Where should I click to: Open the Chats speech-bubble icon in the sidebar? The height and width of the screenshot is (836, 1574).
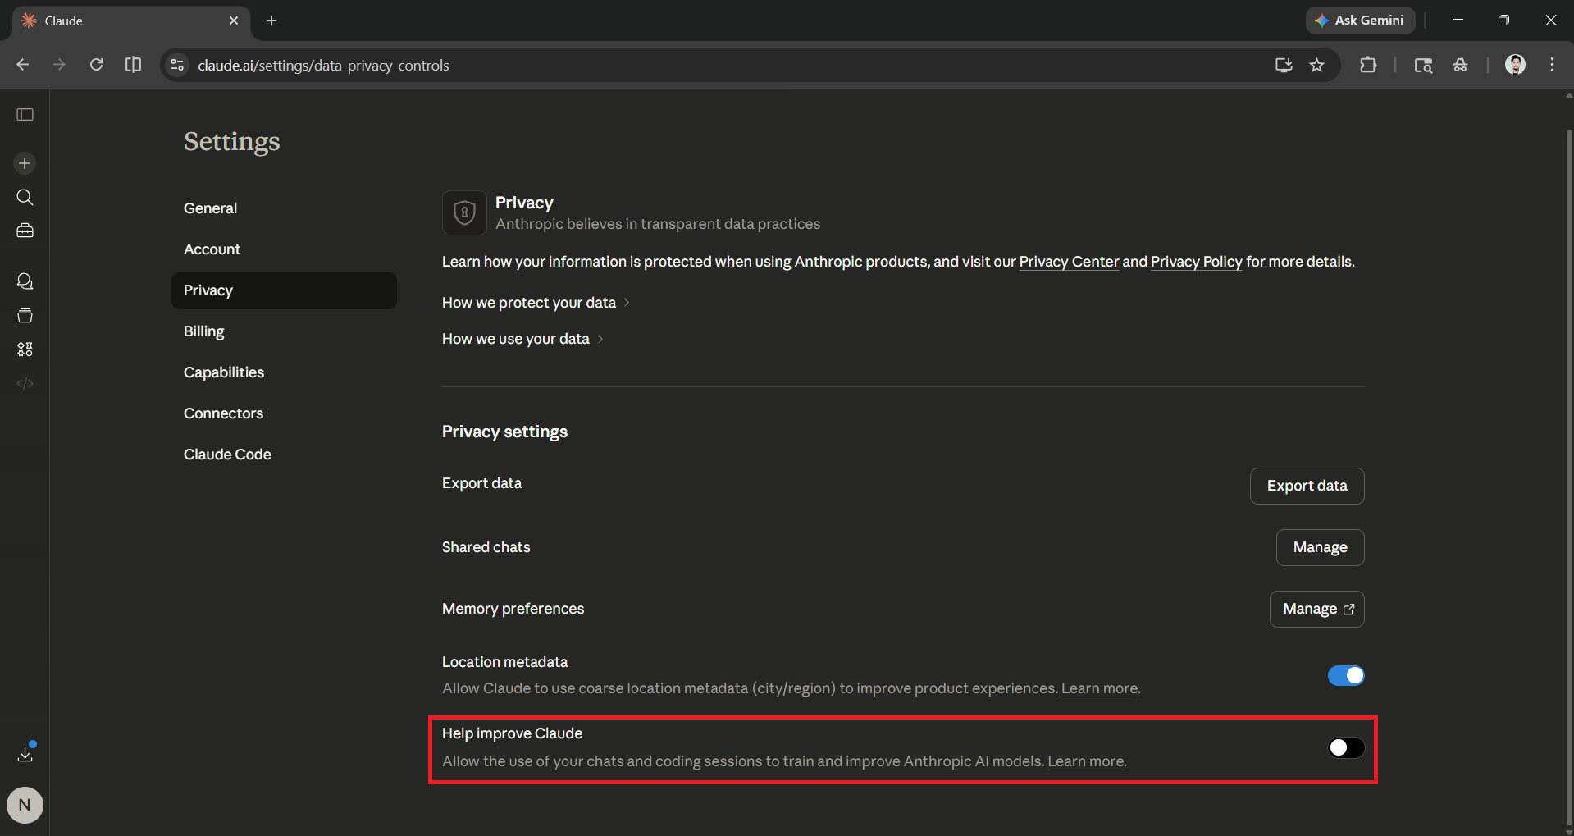point(25,281)
